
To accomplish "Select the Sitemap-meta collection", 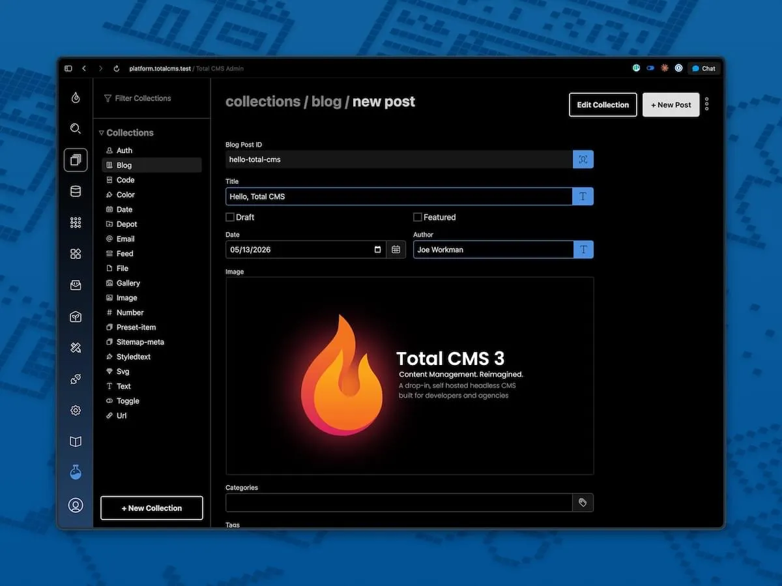I will pos(152,342).
